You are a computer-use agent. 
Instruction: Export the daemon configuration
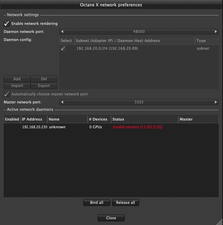click(x=44, y=86)
